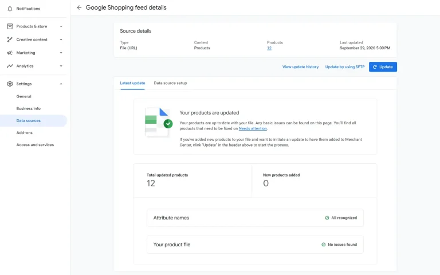Click the File (URL) type value

pos(128,48)
